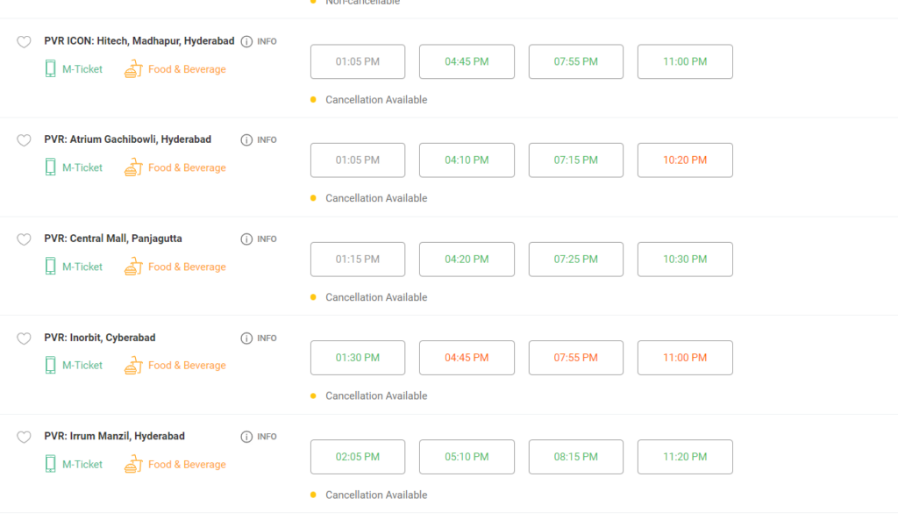This screenshot has width=898, height=520.
Task: Book 10:20 PM show at Atrium Gachibowli
Action: coord(685,160)
